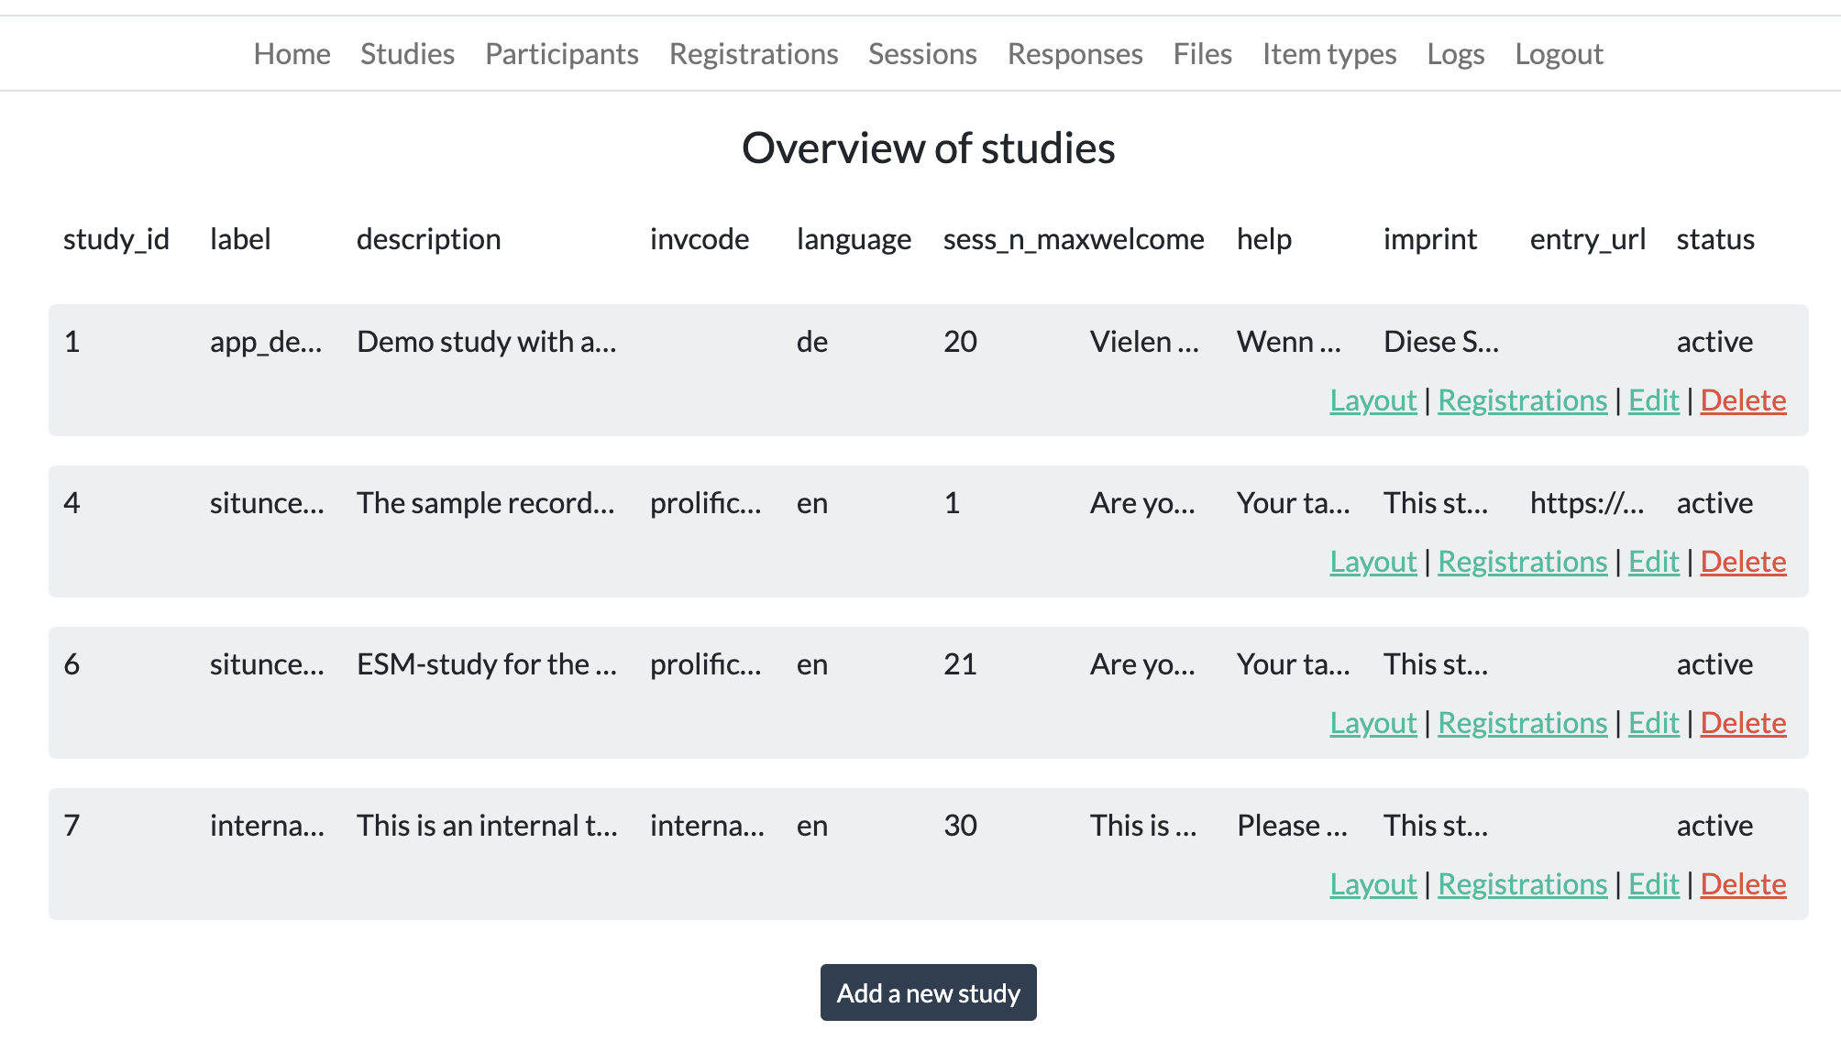This screenshot has height=1063, width=1841.
Task: Select the study_id column header
Action: 116,239
